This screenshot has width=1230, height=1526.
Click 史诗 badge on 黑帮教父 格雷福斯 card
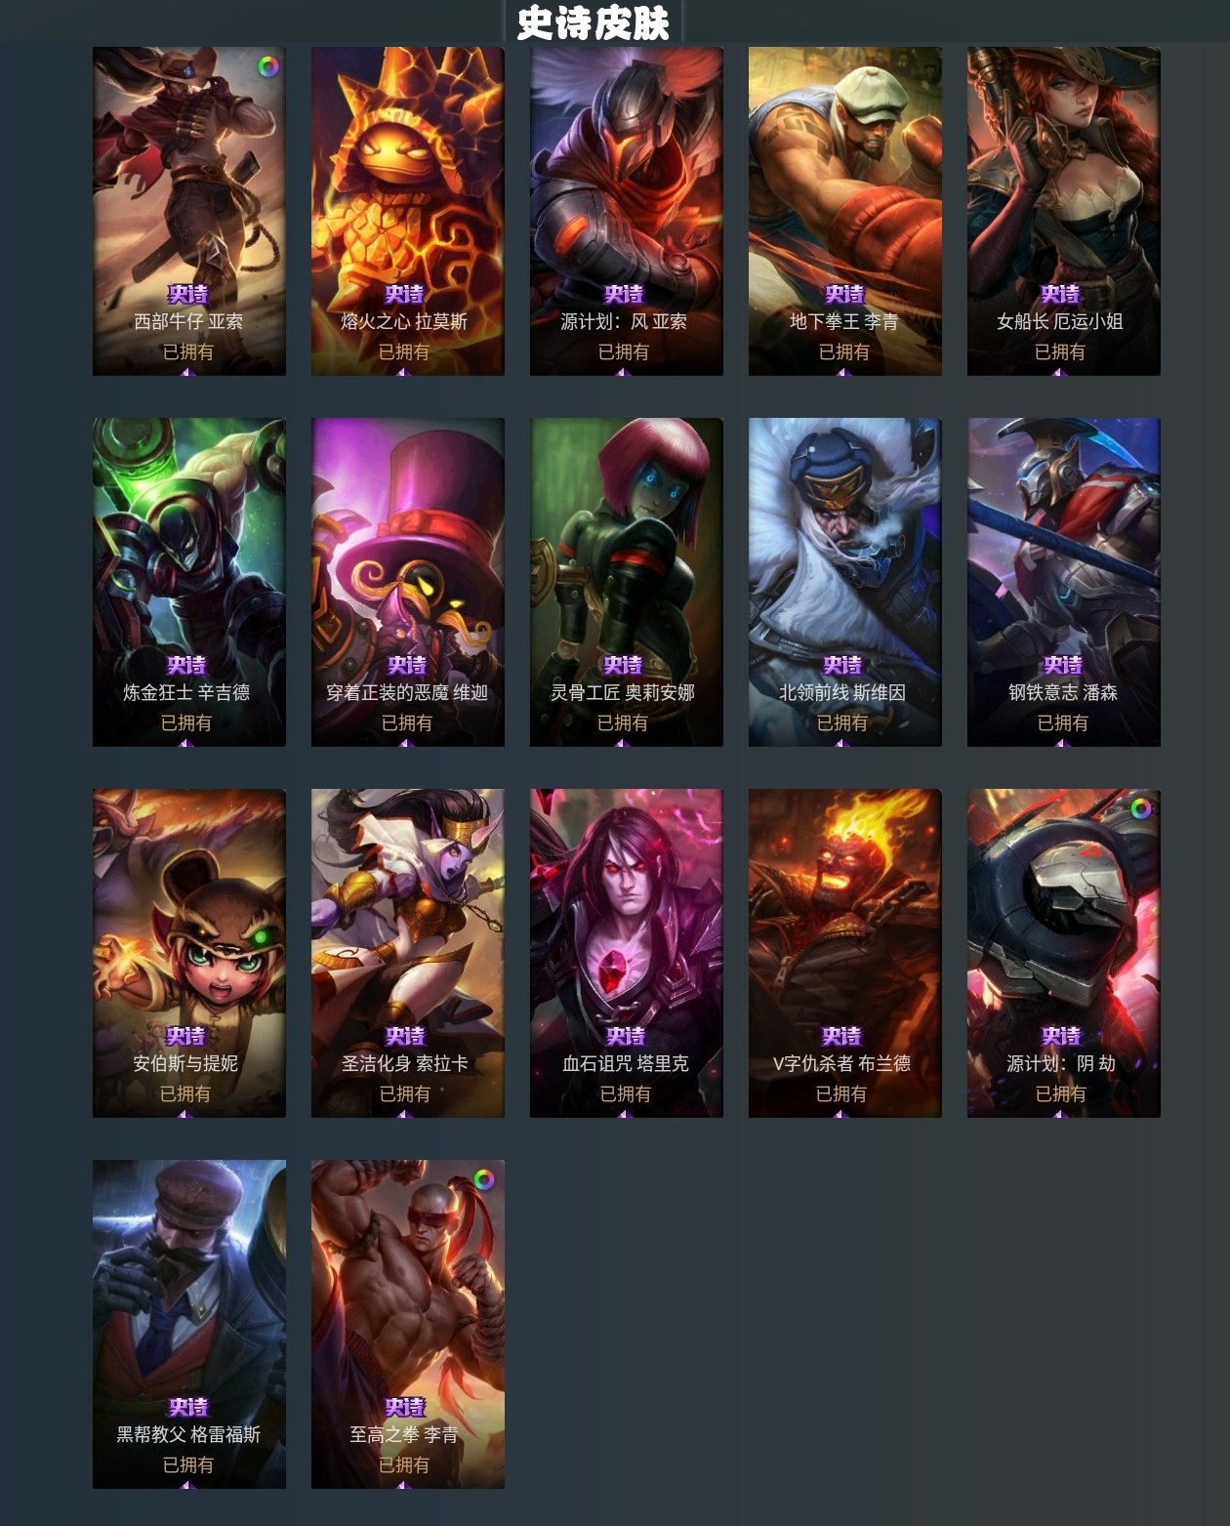point(188,1407)
